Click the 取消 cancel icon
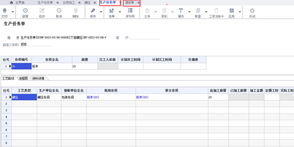294x147 pixels. tap(59, 11)
